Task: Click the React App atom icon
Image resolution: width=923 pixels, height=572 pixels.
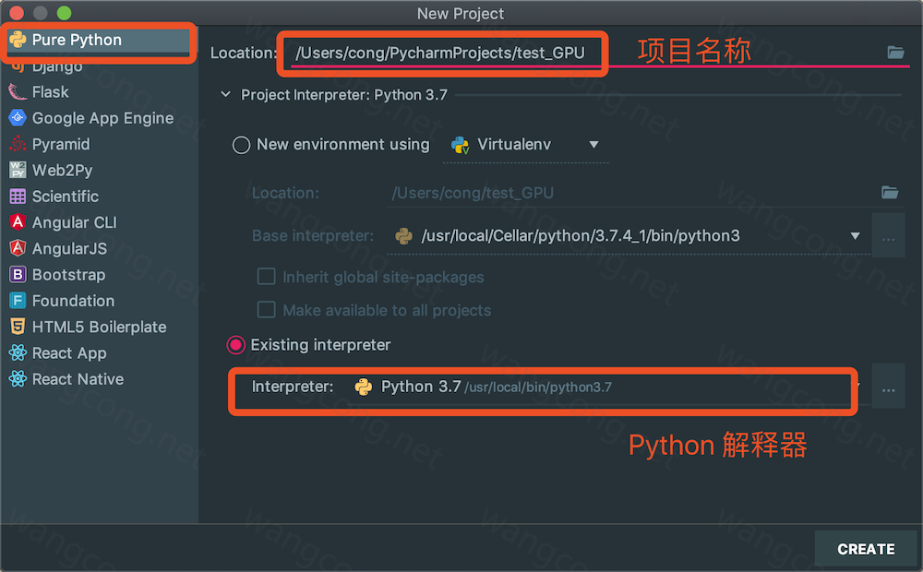Action: coord(18,352)
